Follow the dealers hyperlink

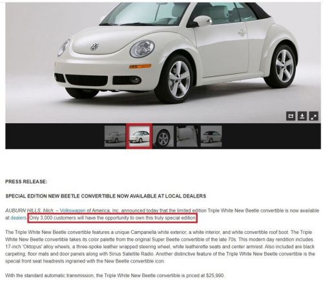pyautogui.click(x=18, y=218)
